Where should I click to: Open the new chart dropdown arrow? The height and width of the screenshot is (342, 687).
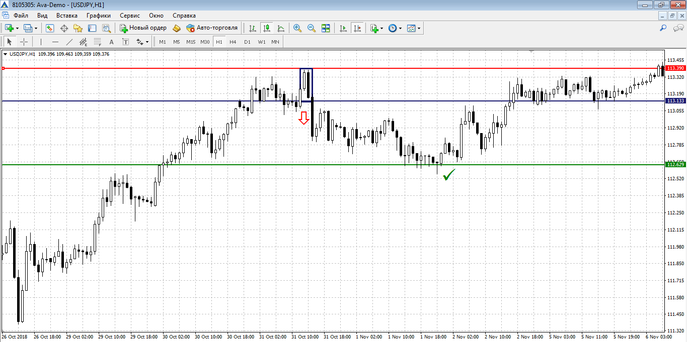click(x=17, y=29)
